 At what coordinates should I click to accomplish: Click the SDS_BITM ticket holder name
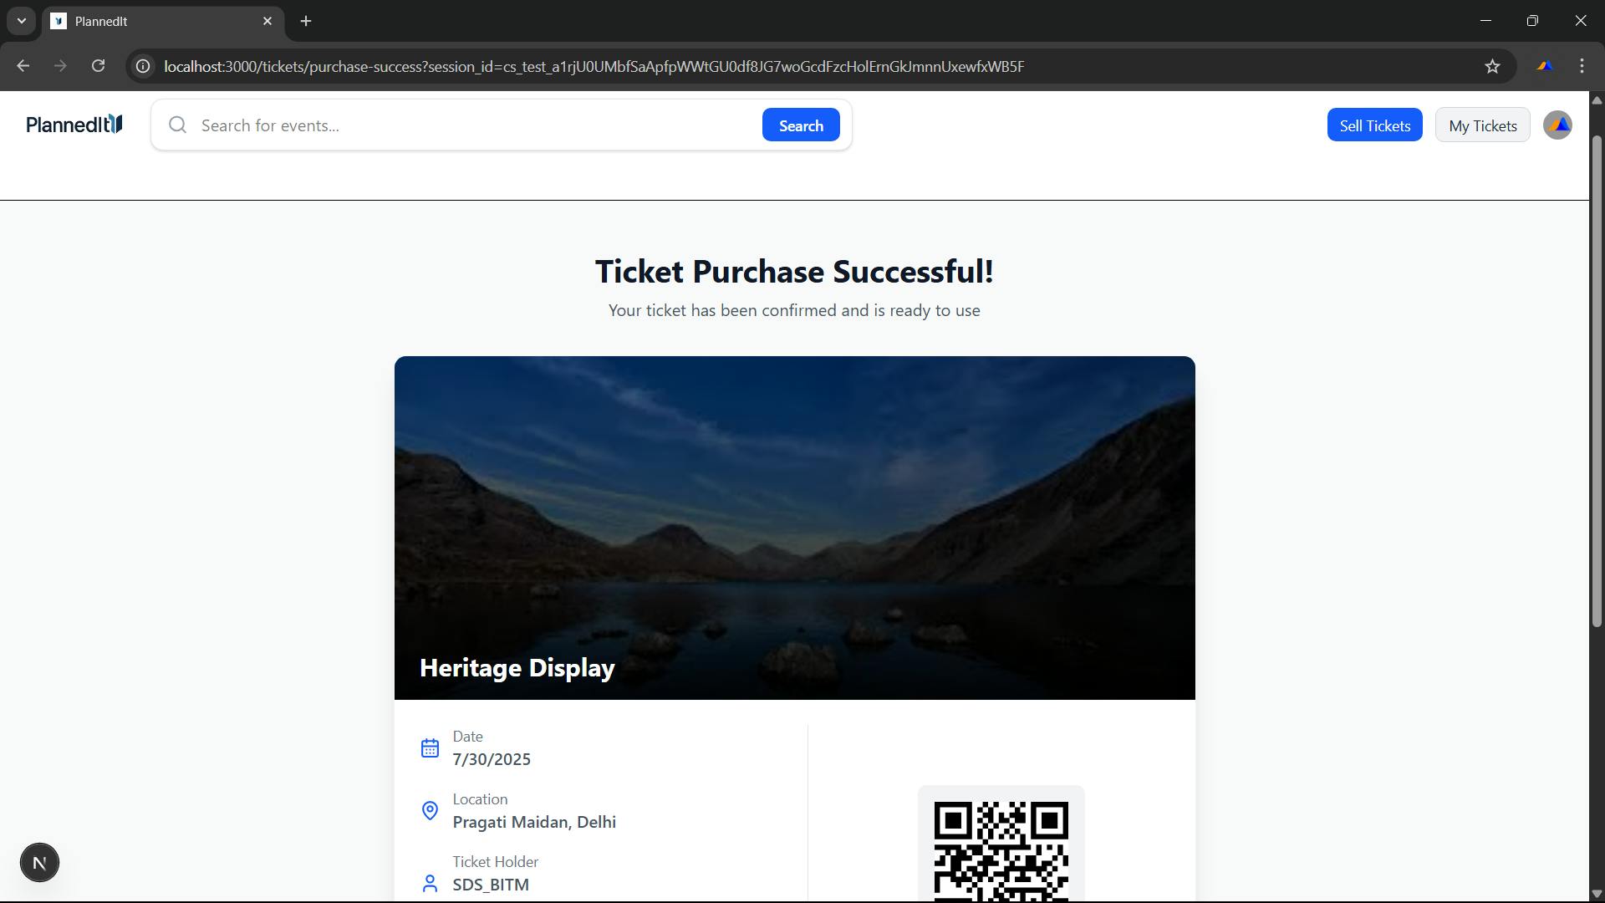click(491, 885)
